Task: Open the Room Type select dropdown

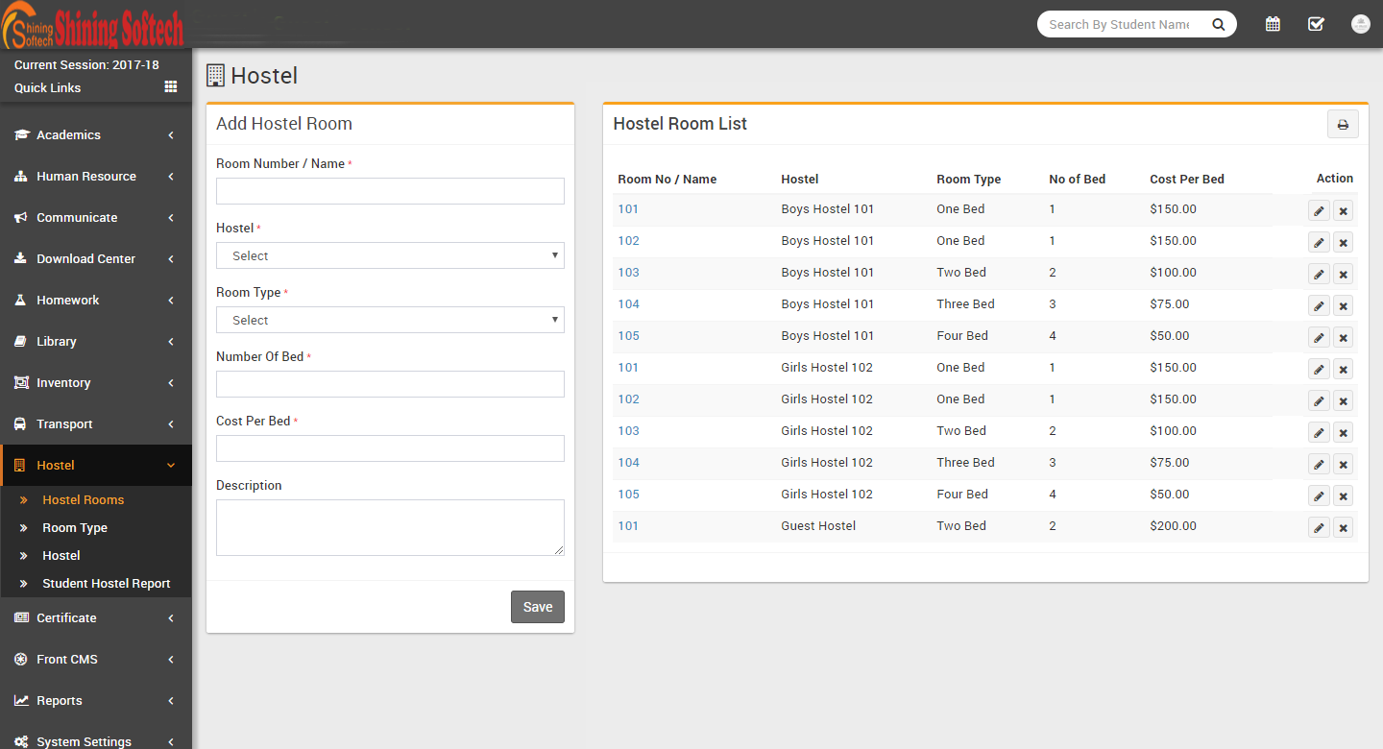Action: [390, 320]
